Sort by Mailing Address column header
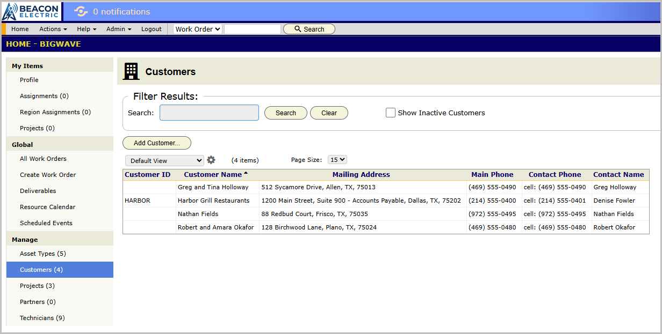The height and width of the screenshot is (334, 662). click(x=361, y=174)
